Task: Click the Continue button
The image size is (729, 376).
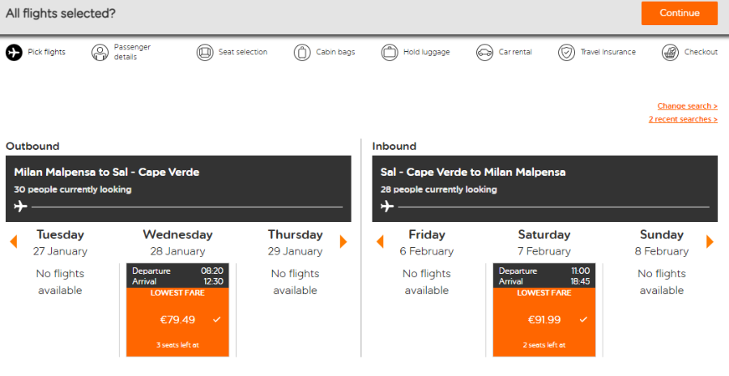Action: [x=680, y=13]
